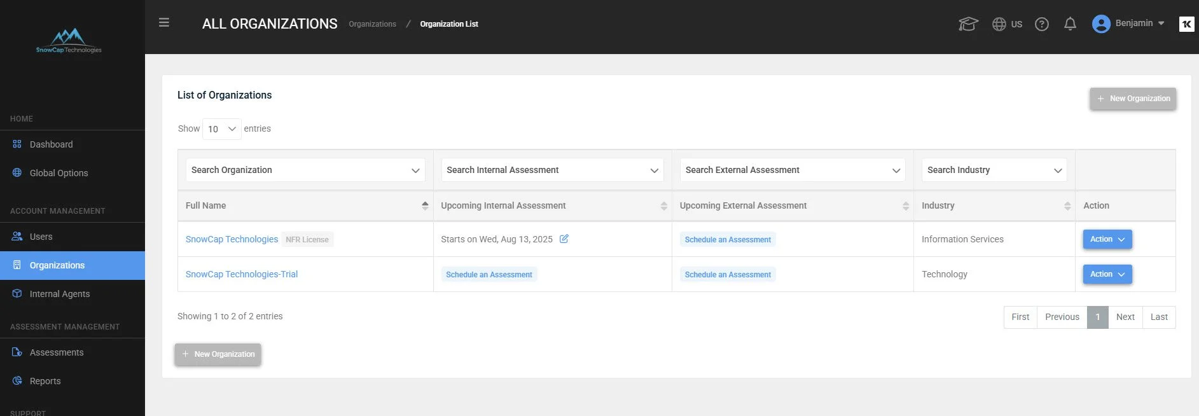Open Global Options in sidebar

click(73, 173)
